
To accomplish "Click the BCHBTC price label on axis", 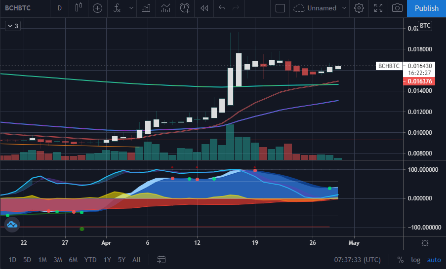I will coord(389,66).
